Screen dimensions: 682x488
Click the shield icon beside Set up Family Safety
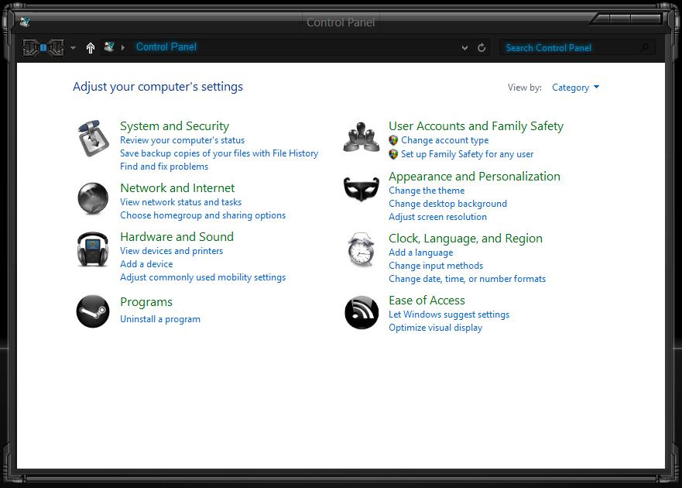(x=393, y=154)
